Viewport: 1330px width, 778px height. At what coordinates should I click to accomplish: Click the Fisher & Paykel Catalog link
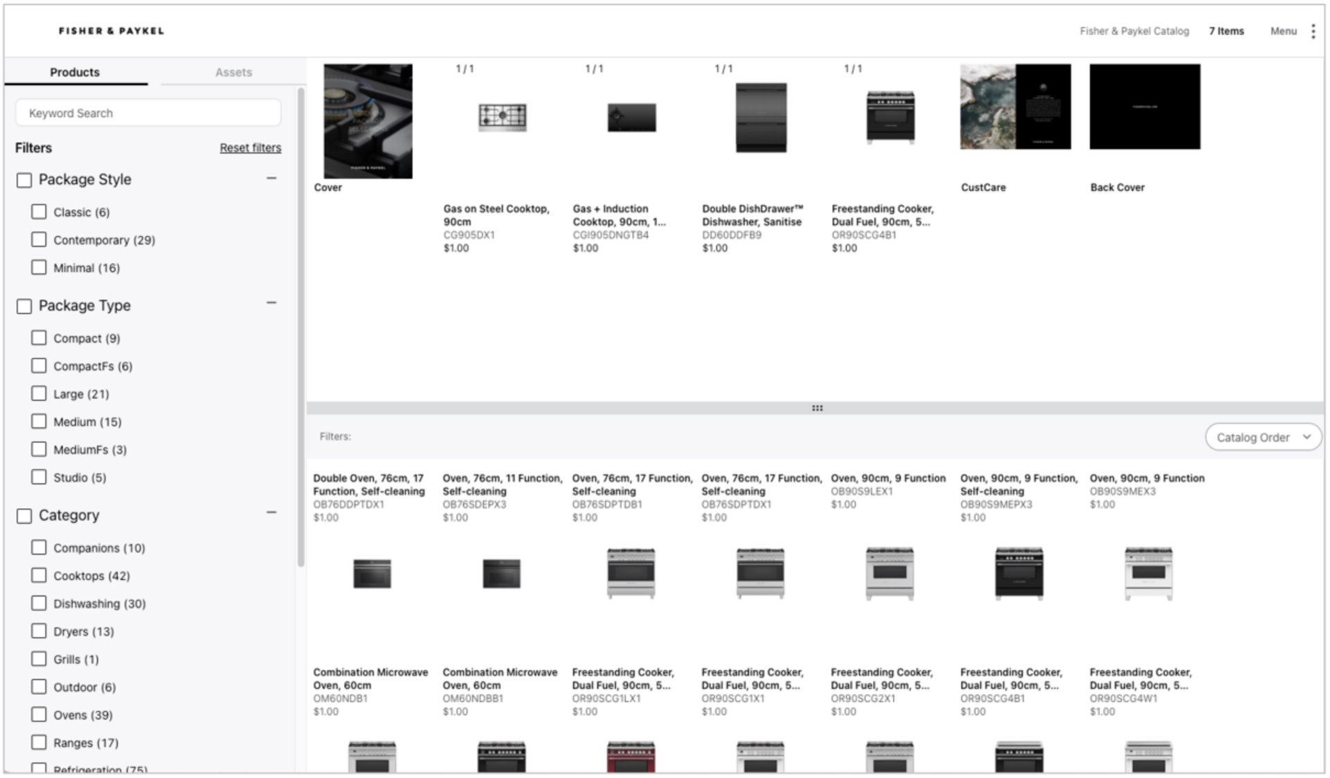(1134, 31)
